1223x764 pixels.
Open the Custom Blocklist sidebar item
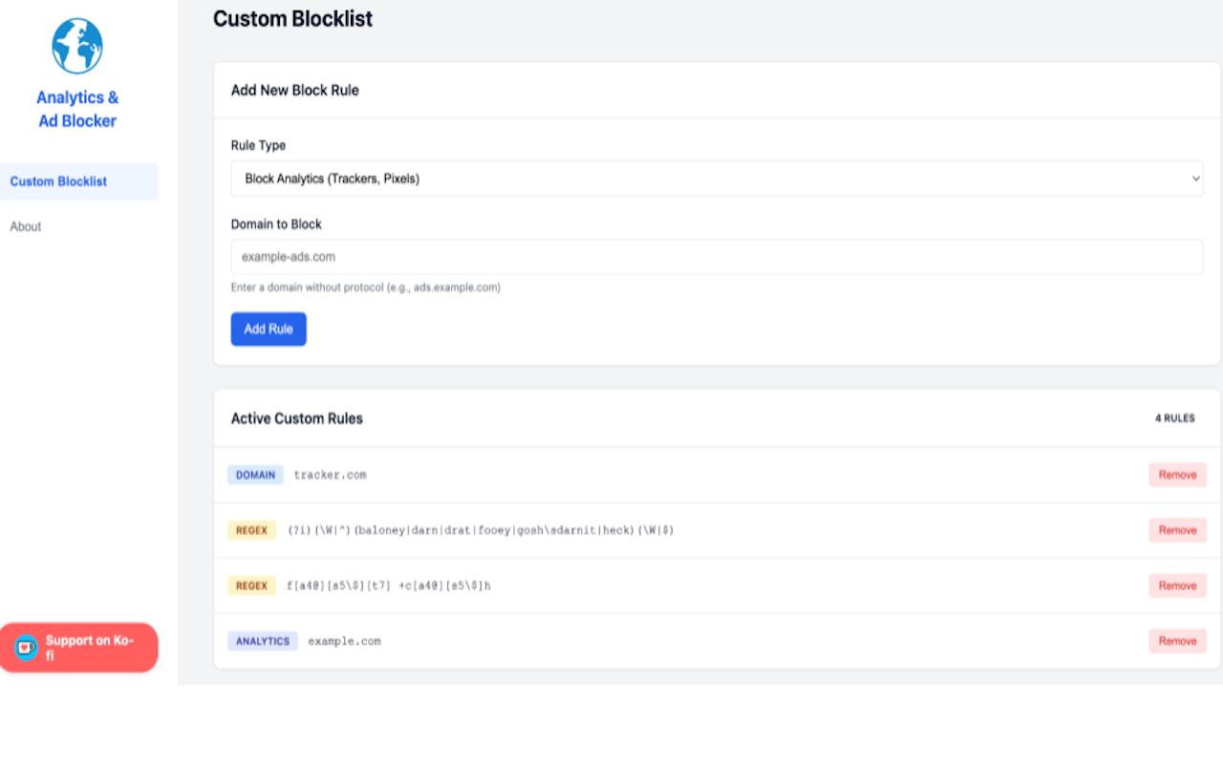click(x=78, y=181)
